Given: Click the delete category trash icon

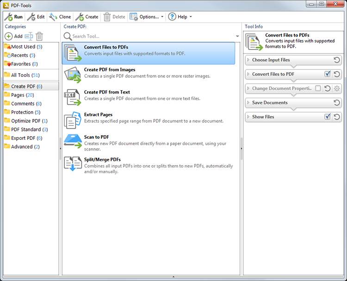Looking at the screenshot, I should [39, 36].
